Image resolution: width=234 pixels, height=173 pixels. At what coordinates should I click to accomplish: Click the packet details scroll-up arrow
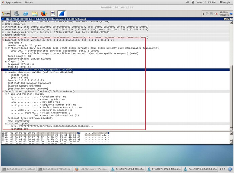[x=231, y=23]
